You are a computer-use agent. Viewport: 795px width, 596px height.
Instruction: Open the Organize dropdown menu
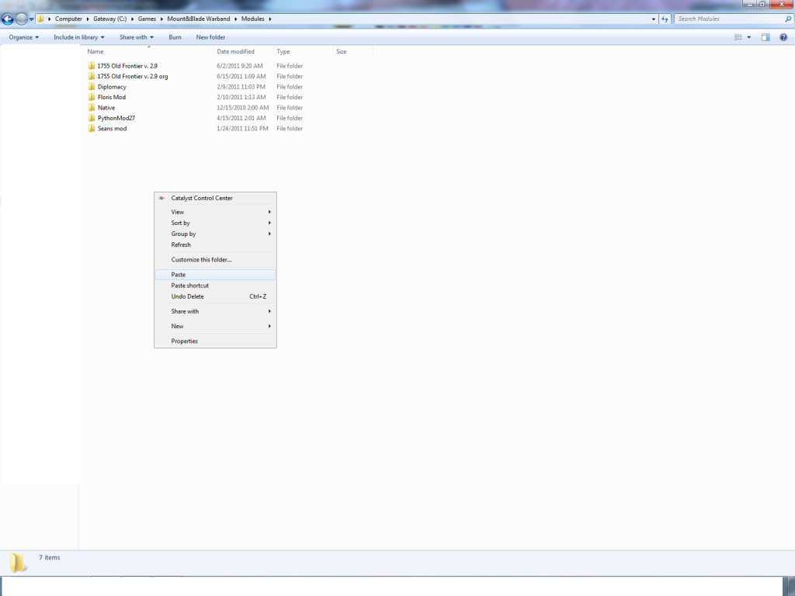pyautogui.click(x=23, y=37)
